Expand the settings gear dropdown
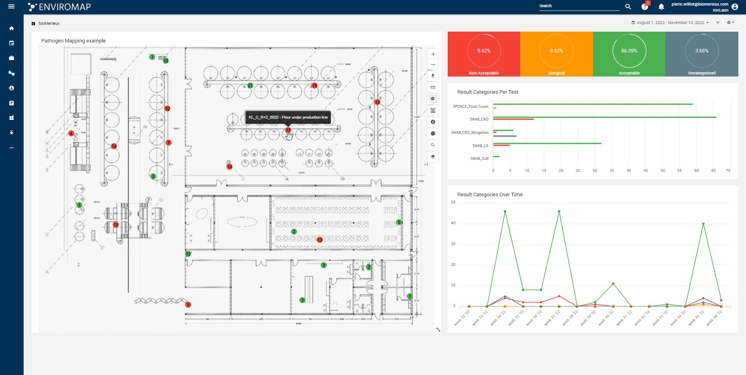This screenshot has height=375, width=746. [x=730, y=22]
